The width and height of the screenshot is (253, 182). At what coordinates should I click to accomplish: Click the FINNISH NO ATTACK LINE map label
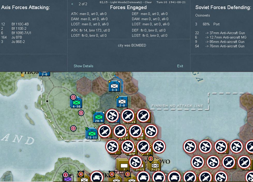pyautogui.click(x=177, y=106)
